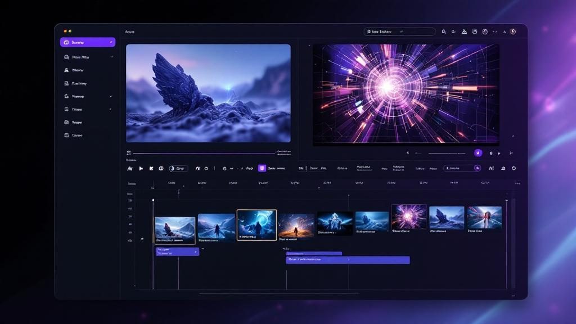Screen dimensions: 576x324
Task: Toggle the half-circle contrast pill in the toolbar
Action: [x=178, y=168]
